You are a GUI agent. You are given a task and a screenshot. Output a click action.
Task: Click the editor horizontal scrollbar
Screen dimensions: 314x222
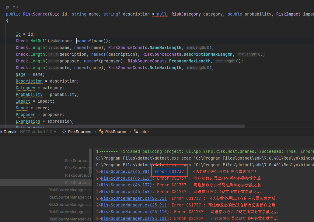click(x=122, y=125)
